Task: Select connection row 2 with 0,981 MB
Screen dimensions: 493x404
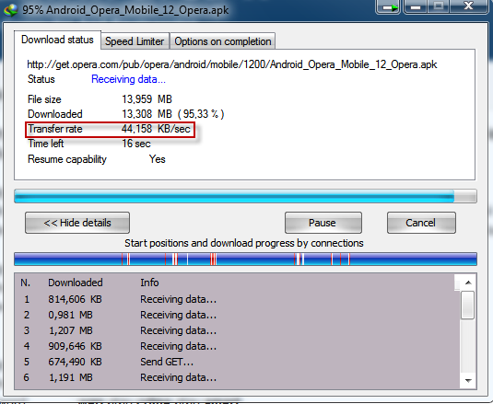Action: tap(238, 315)
